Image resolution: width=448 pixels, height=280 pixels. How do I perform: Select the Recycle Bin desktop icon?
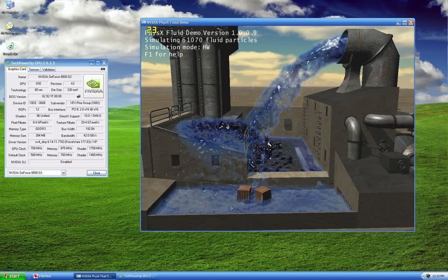point(10,49)
